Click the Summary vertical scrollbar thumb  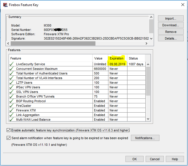[151, 26]
